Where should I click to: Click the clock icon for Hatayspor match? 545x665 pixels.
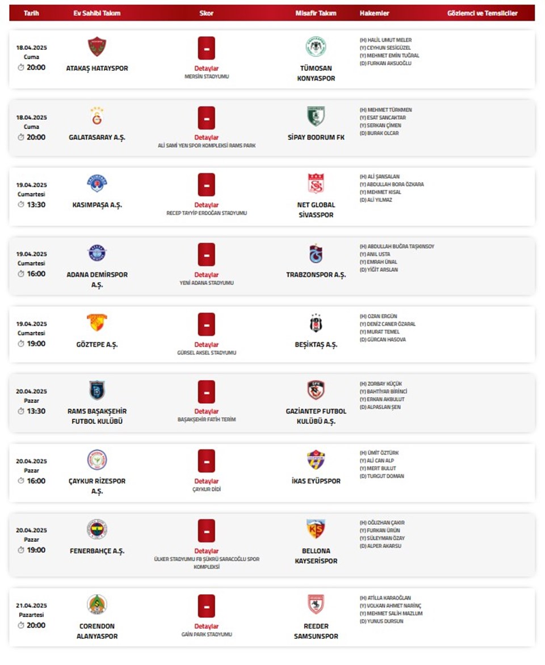(21, 68)
